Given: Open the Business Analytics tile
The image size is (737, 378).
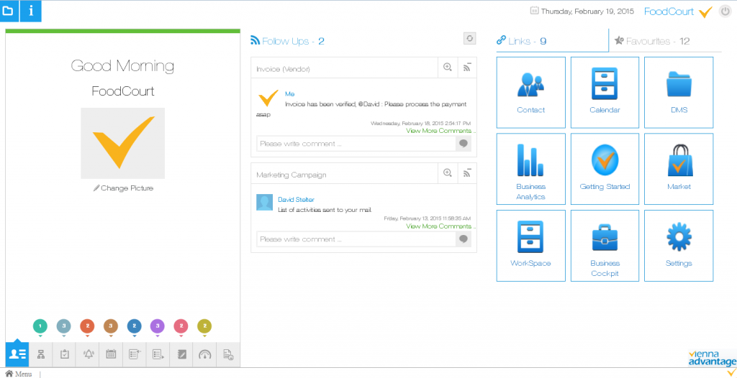Looking at the screenshot, I should pos(530,169).
